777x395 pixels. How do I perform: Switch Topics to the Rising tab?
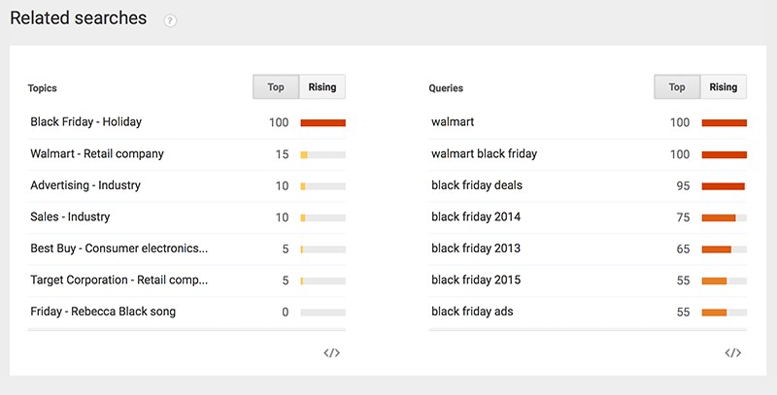click(x=322, y=87)
